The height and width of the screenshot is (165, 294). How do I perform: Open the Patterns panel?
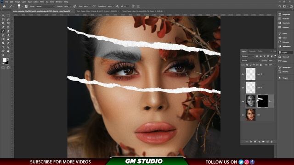(x=284, y=27)
